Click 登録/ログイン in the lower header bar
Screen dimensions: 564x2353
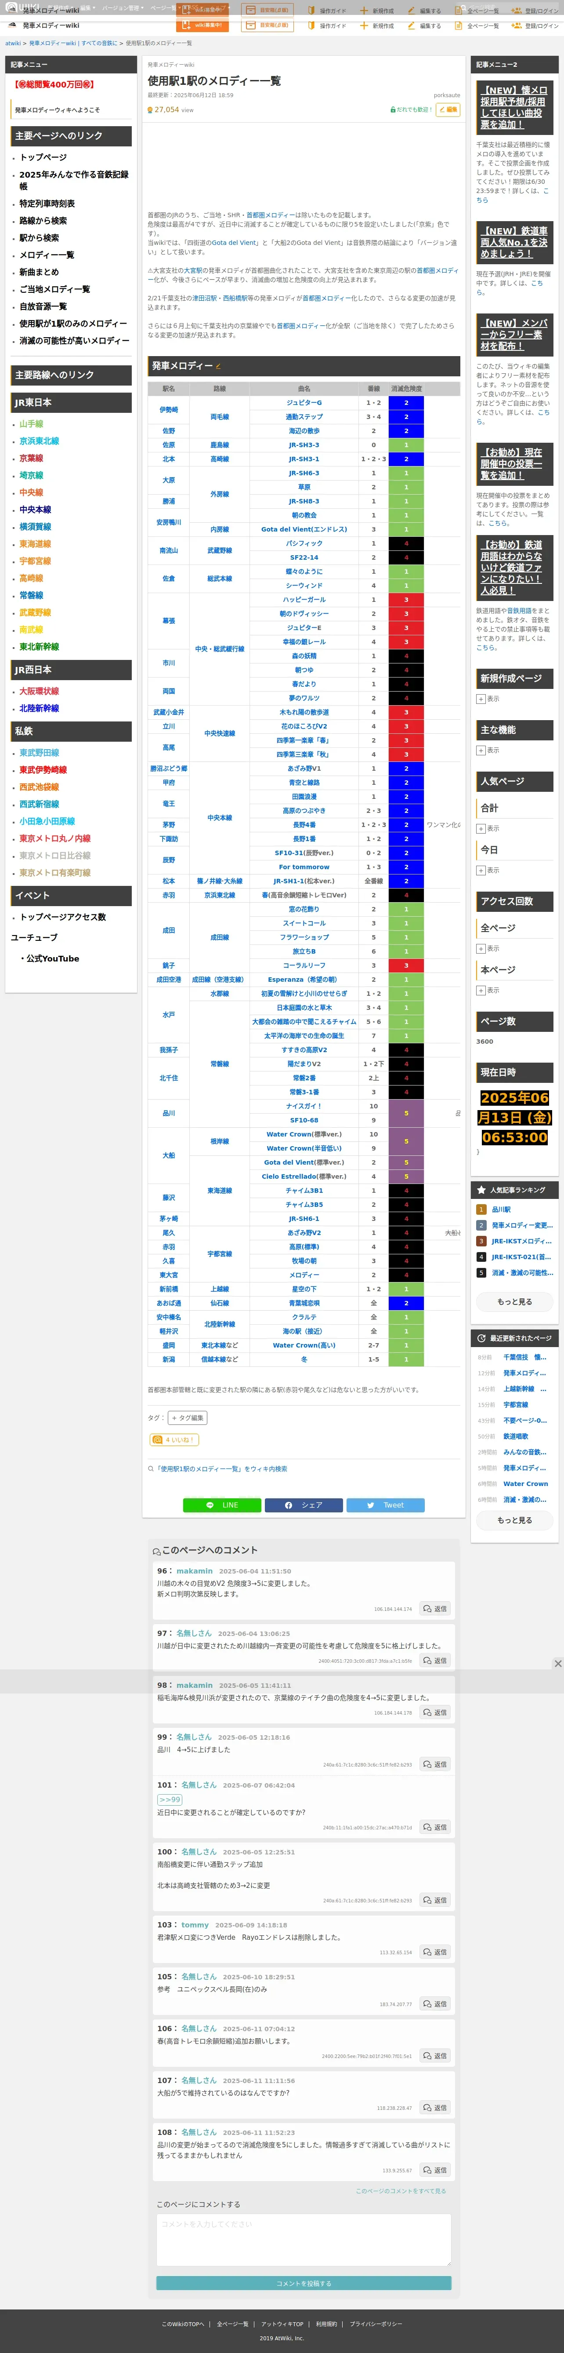tap(536, 25)
